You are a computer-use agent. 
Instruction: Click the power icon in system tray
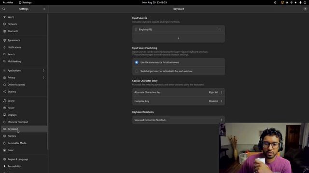click(x=305, y=2)
